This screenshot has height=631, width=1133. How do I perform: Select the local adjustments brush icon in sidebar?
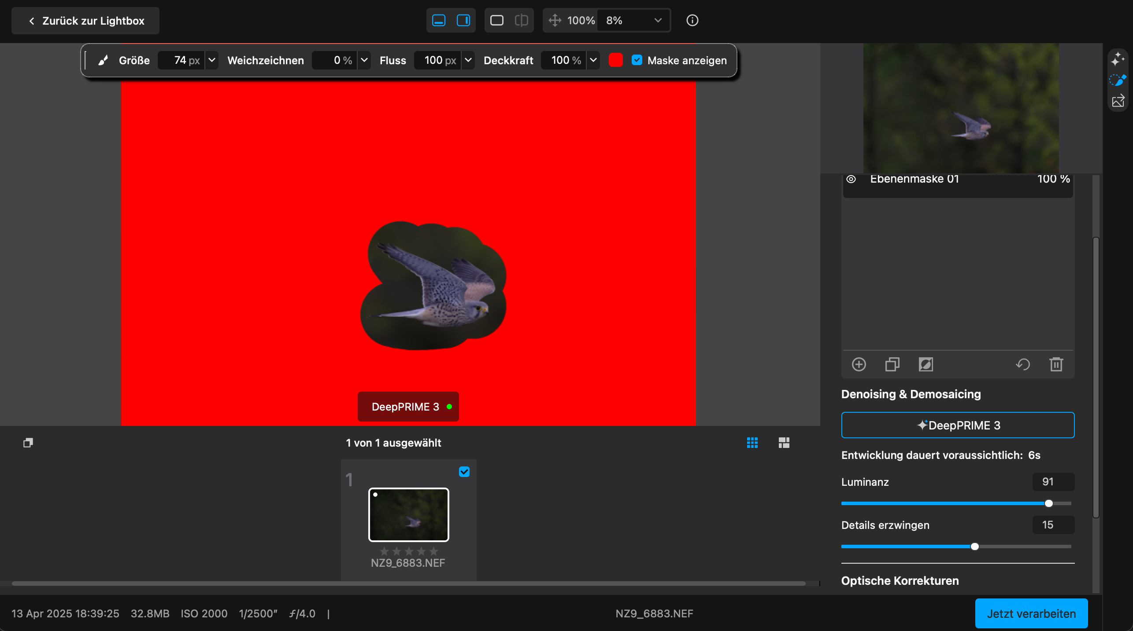click(1118, 80)
